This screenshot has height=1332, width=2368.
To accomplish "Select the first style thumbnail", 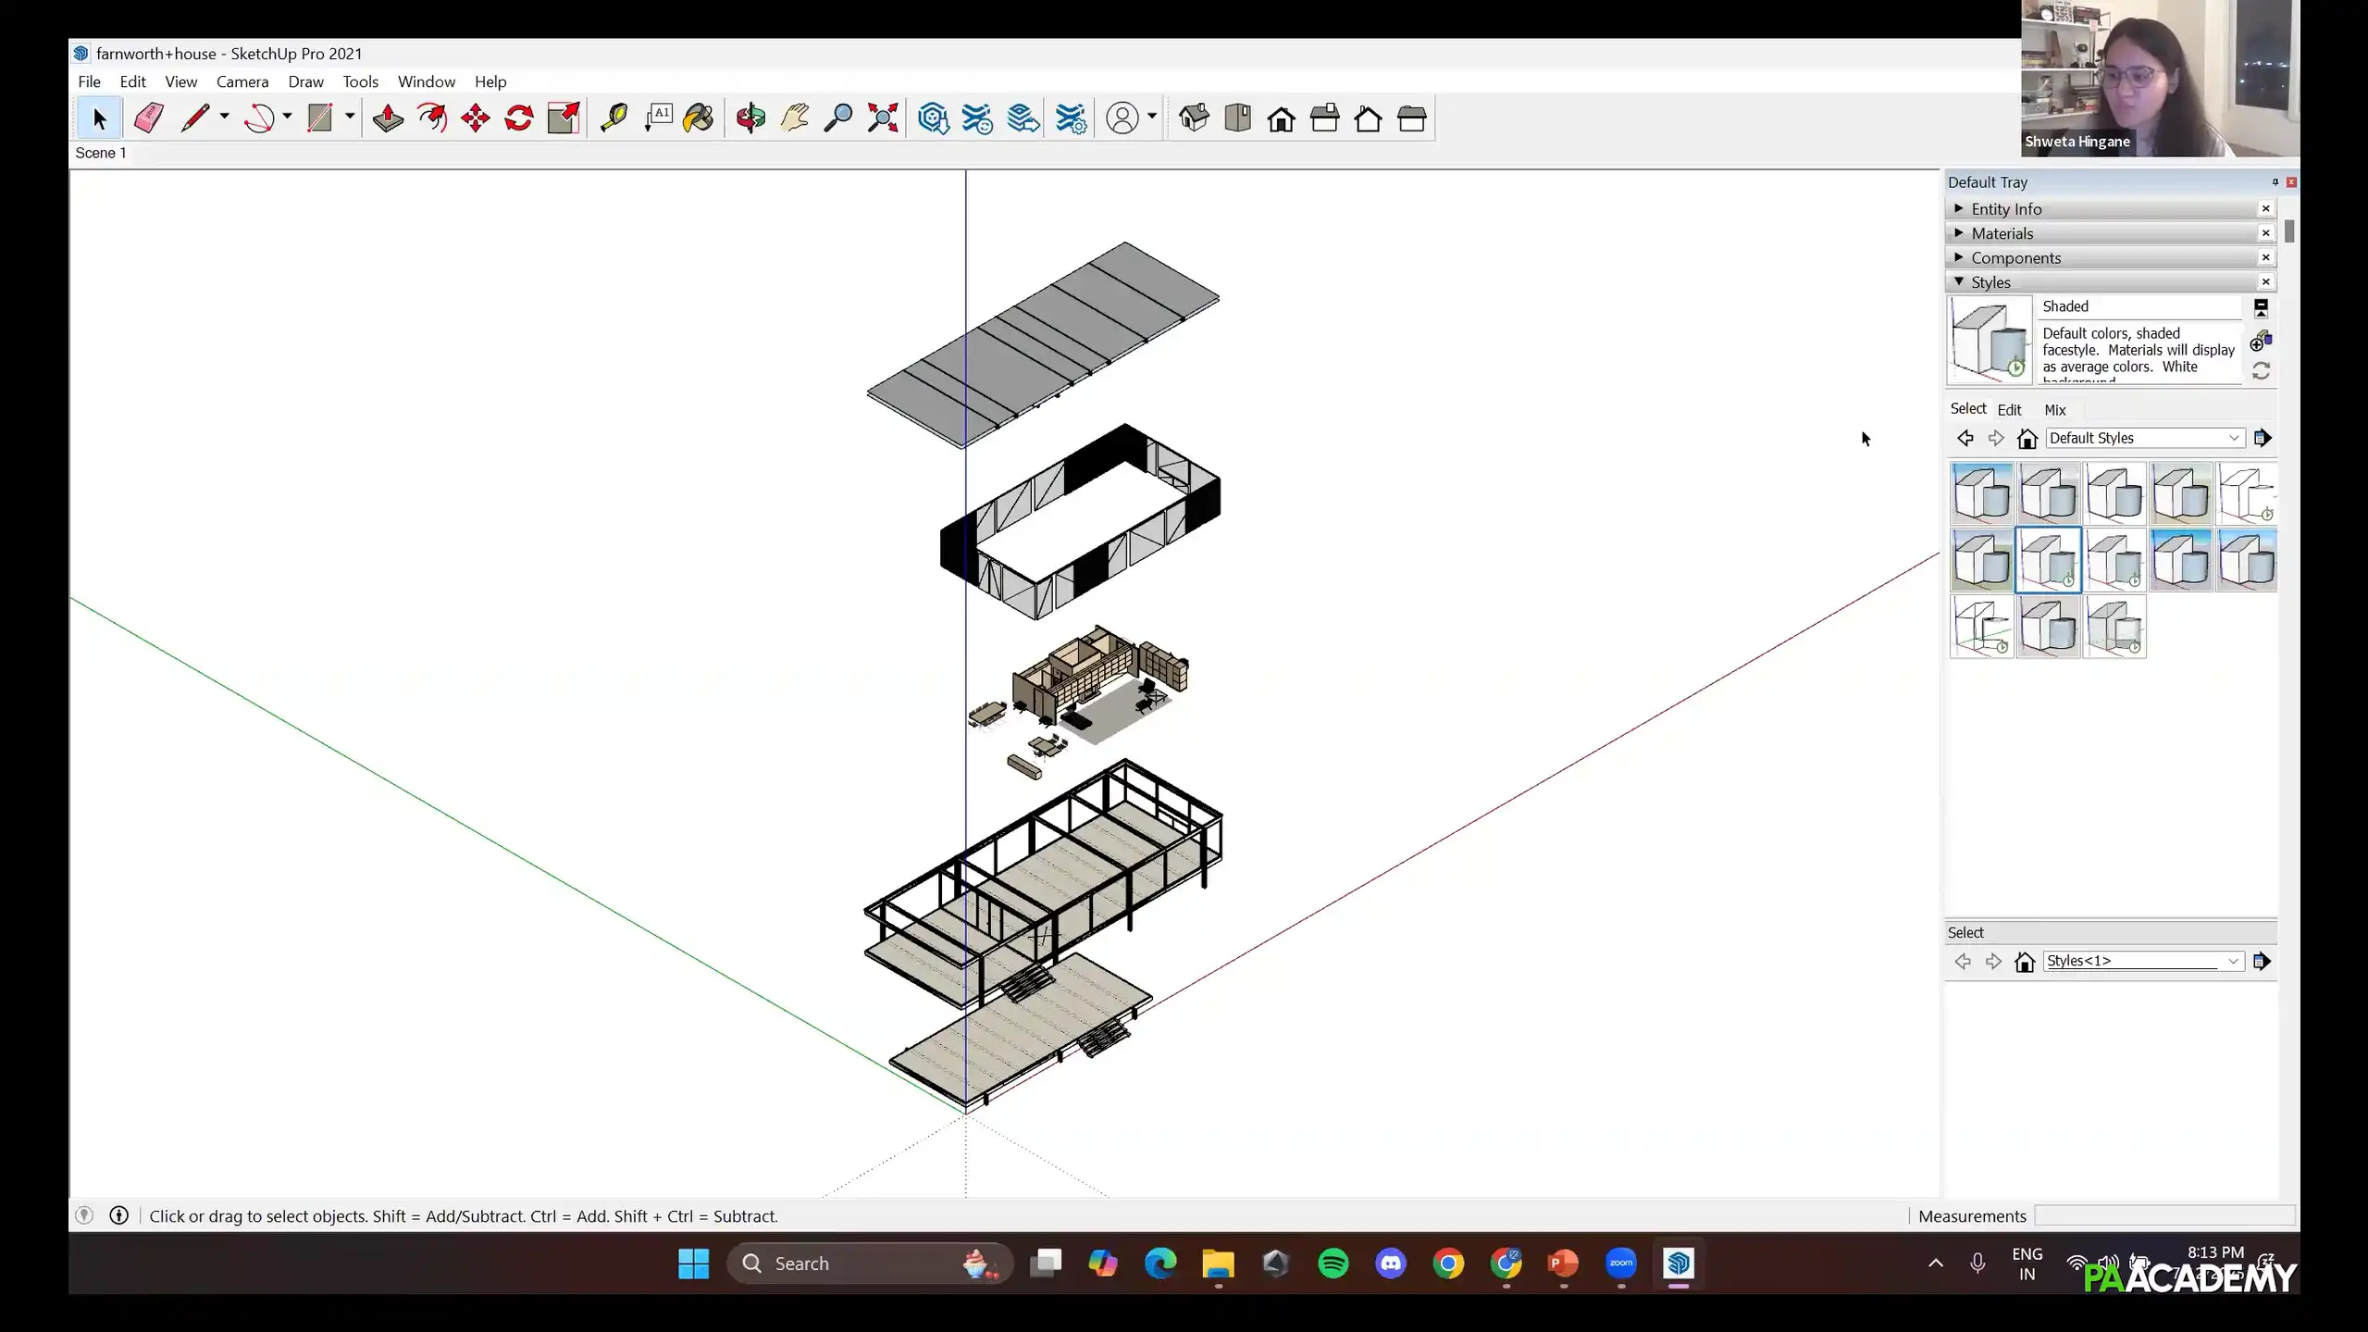I will [1981, 493].
